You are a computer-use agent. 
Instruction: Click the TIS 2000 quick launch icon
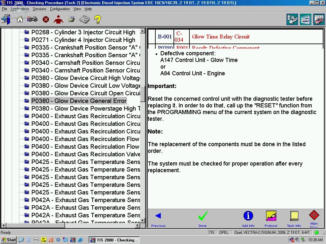(x=73, y=240)
